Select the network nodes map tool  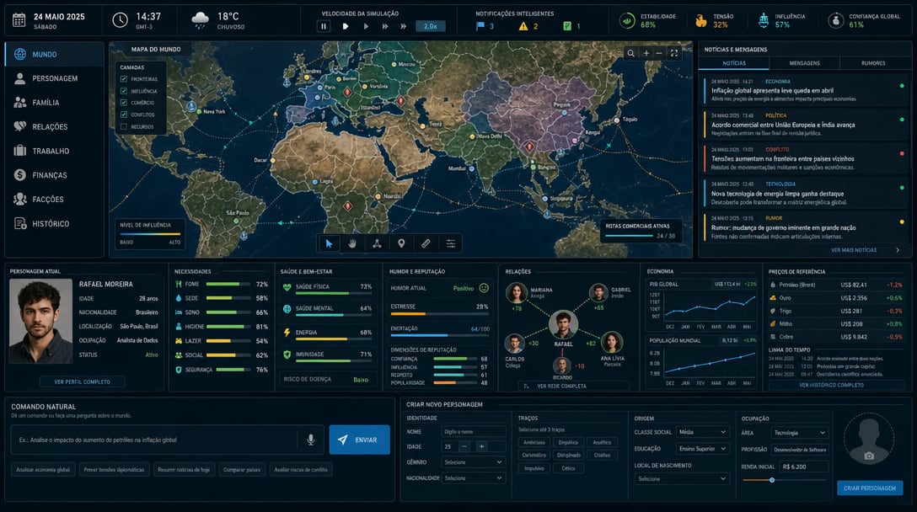[378, 243]
